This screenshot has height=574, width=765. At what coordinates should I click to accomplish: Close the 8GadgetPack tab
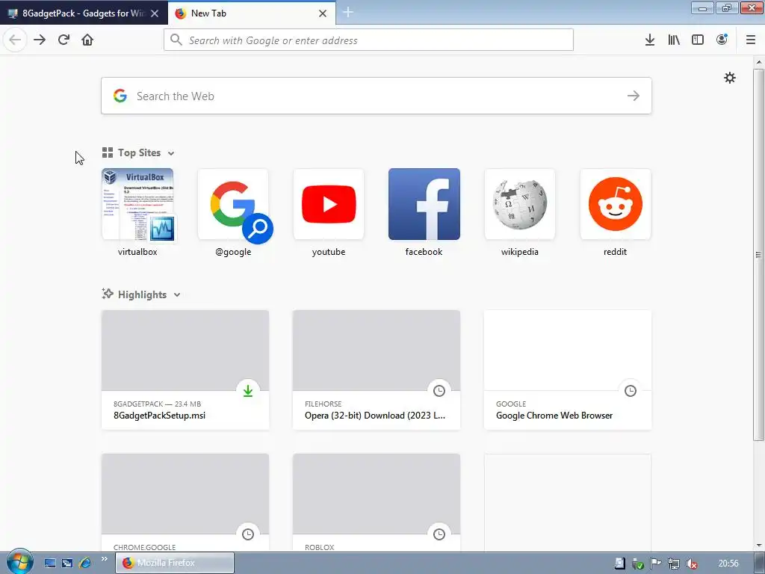155,13
